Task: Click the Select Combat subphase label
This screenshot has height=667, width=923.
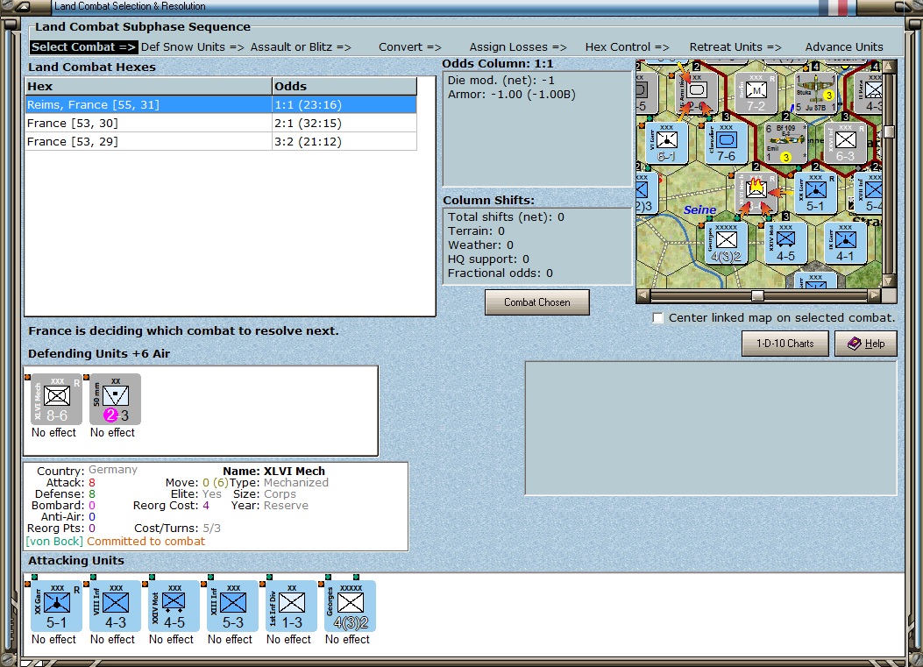Action: point(83,47)
